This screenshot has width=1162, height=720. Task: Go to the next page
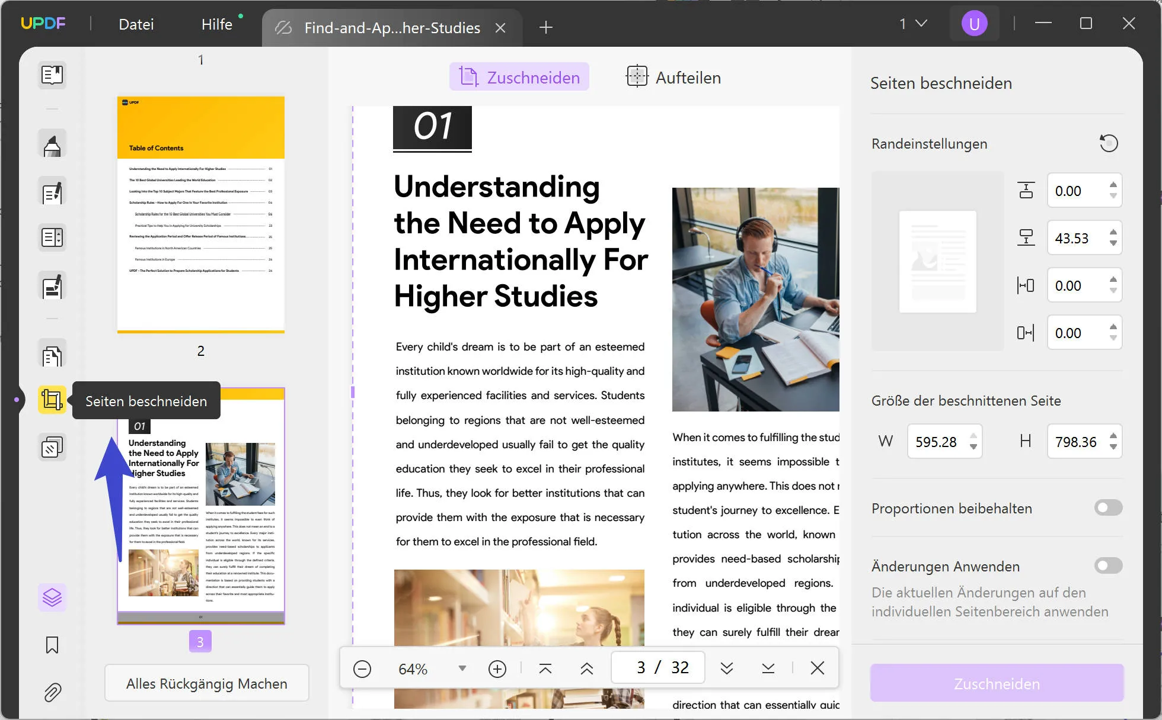coord(727,668)
